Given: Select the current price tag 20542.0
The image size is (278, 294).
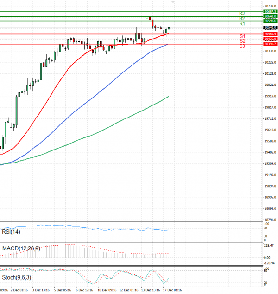Looking at the screenshot, I should tap(270, 27).
